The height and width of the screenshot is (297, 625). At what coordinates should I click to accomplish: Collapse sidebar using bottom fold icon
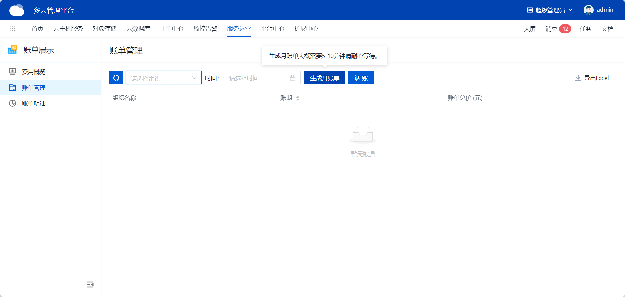click(90, 285)
